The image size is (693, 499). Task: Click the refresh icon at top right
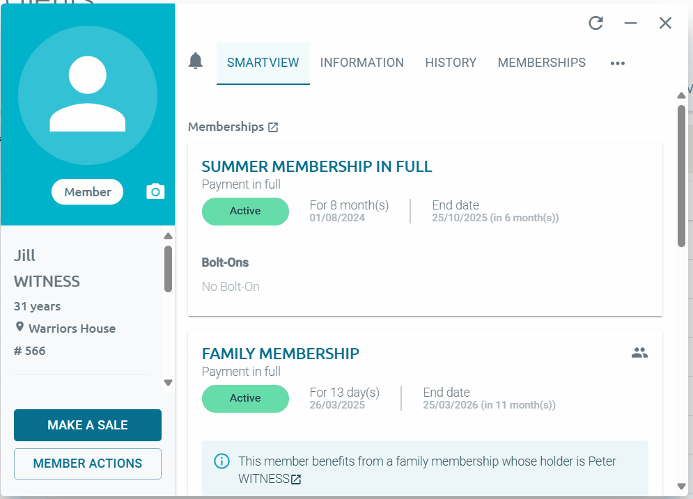click(595, 23)
